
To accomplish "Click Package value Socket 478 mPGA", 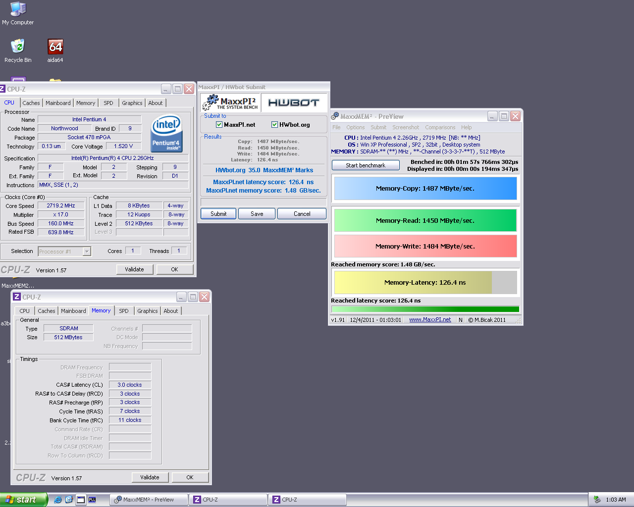I will pyautogui.click(x=89, y=137).
